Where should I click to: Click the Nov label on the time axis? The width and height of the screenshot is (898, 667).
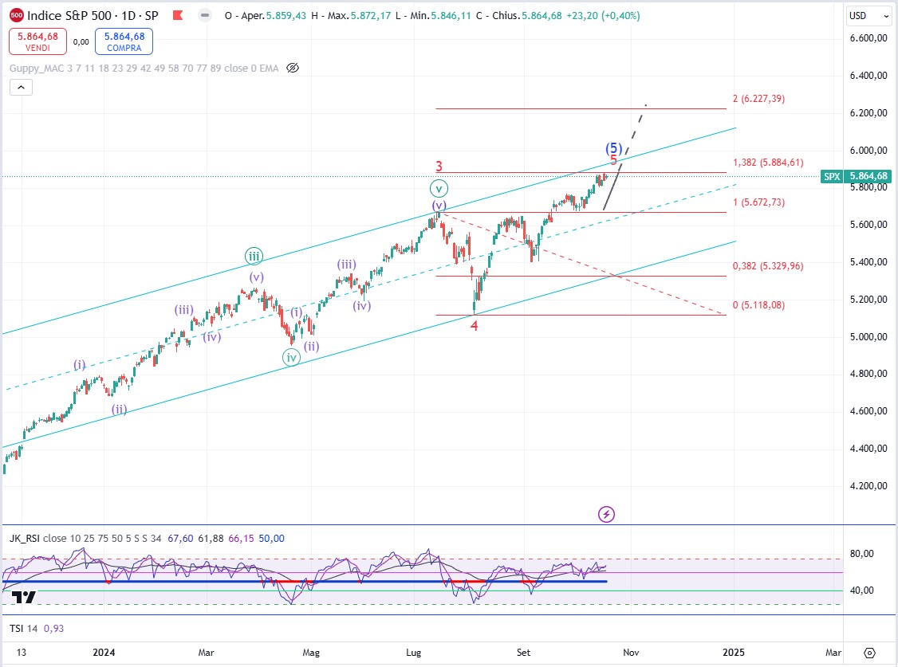pos(631,652)
